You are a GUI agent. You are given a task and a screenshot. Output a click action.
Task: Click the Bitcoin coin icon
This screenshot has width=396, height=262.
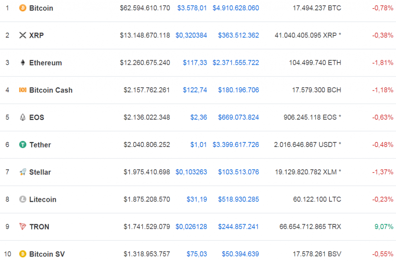23,8
